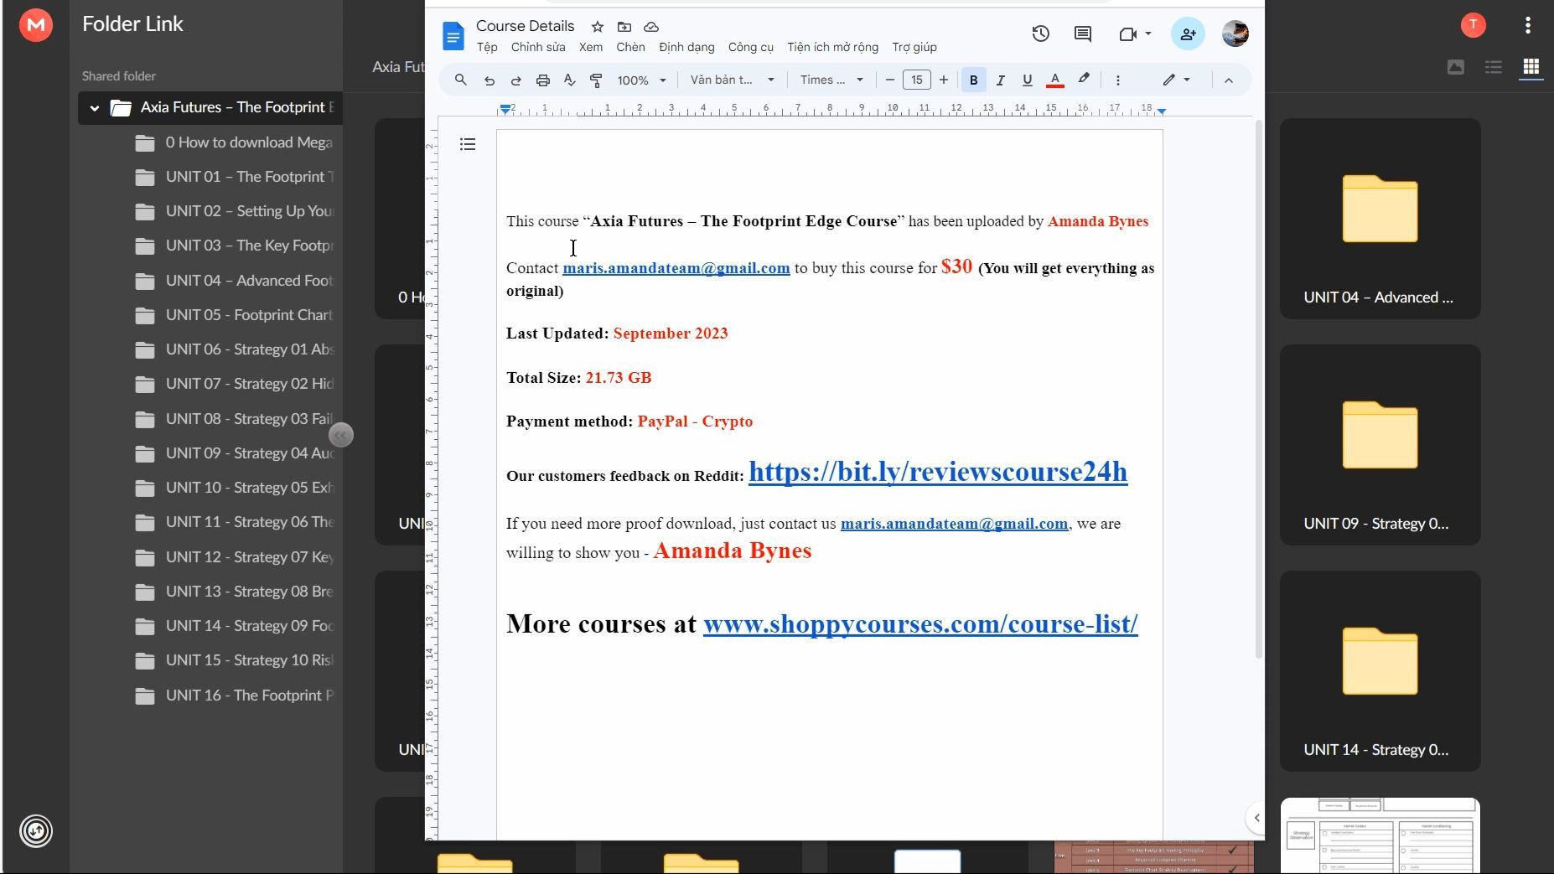Open the bit.ly reviewscourse24h link
The width and height of the screenshot is (1554, 874).
938,472
